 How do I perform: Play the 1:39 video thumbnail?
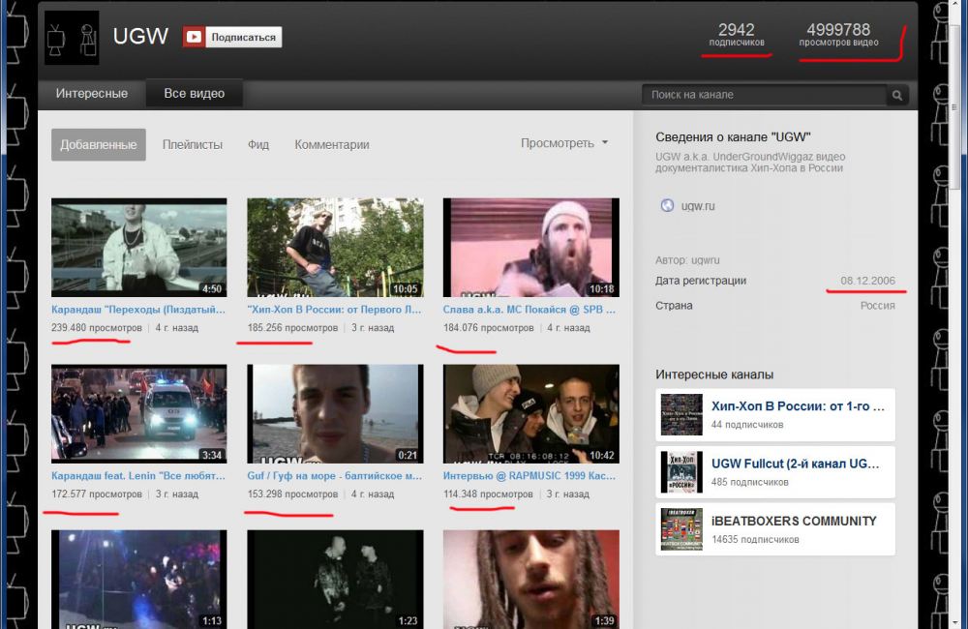coord(530,579)
